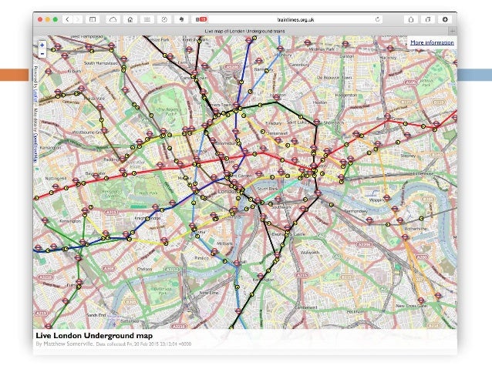492x369 pixels.
Task: Open the Downloads arrow icon
Action: pyautogui.click(x=445, y=19)
